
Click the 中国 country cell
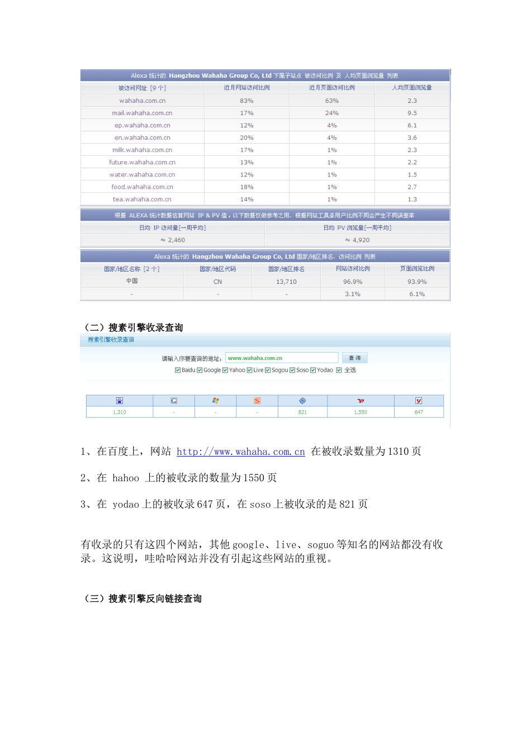(x=132, y=281)
